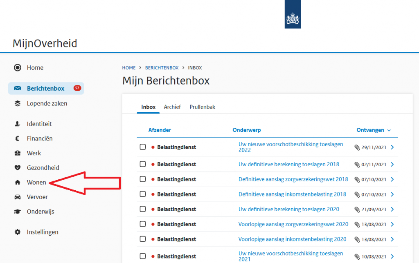Click the Berichtenbox envelope icon
Viewport: 419px width, 263px height.
pyautogui.click(x=17, y=88)
